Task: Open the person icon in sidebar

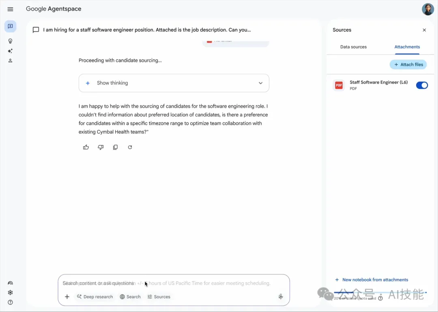Action: click(10, 60)
